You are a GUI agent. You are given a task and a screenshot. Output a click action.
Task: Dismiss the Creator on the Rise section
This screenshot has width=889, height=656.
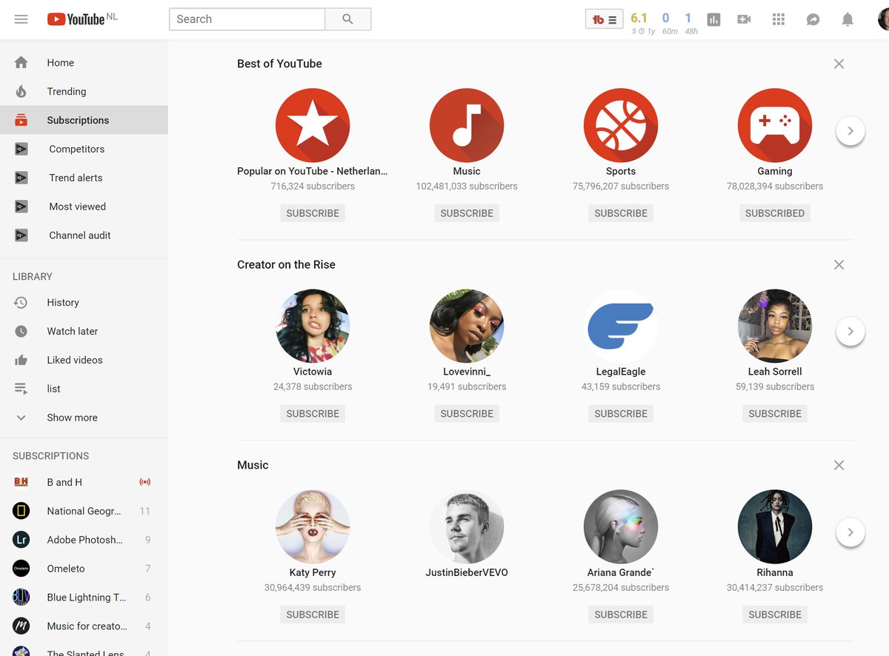point(839,265)
